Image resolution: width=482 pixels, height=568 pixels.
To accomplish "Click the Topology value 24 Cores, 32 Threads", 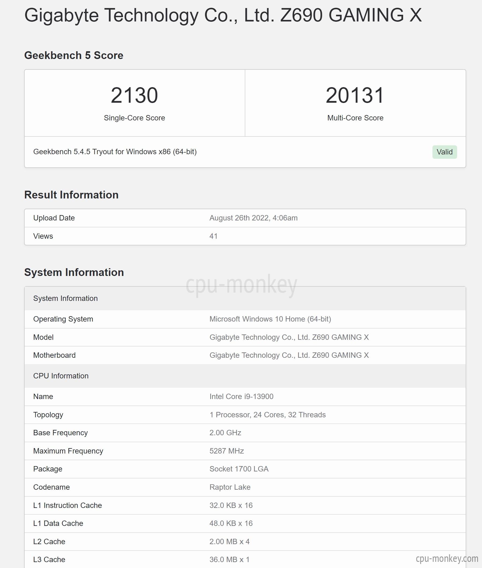I will click(x=268, y=415).
